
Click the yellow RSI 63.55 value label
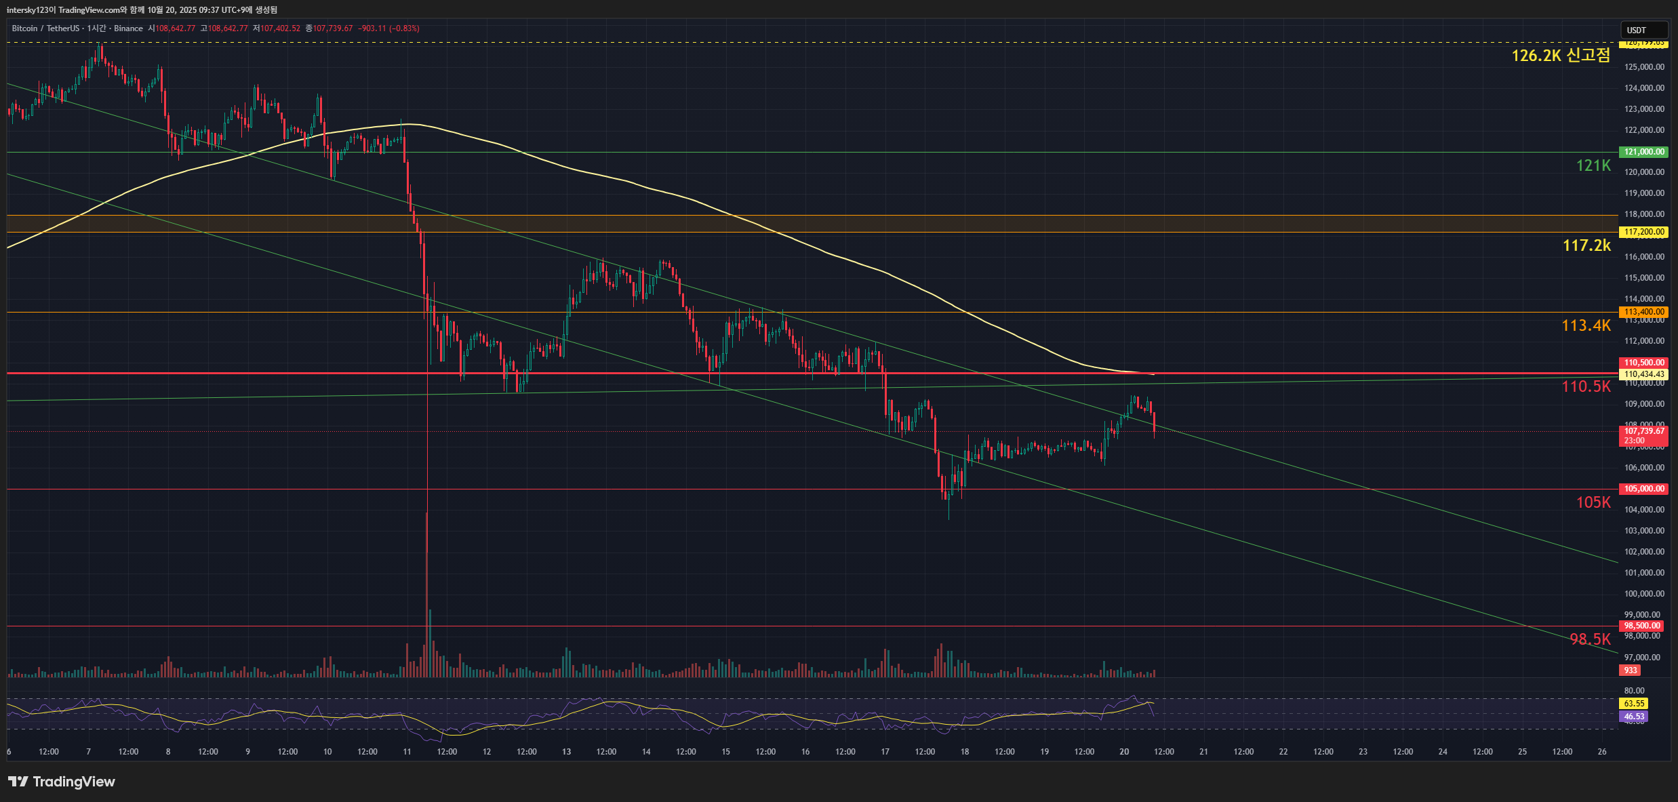[x=1634, y=704]
